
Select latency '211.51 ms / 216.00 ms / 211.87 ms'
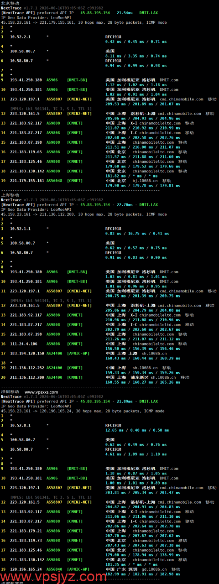(139, 147)
